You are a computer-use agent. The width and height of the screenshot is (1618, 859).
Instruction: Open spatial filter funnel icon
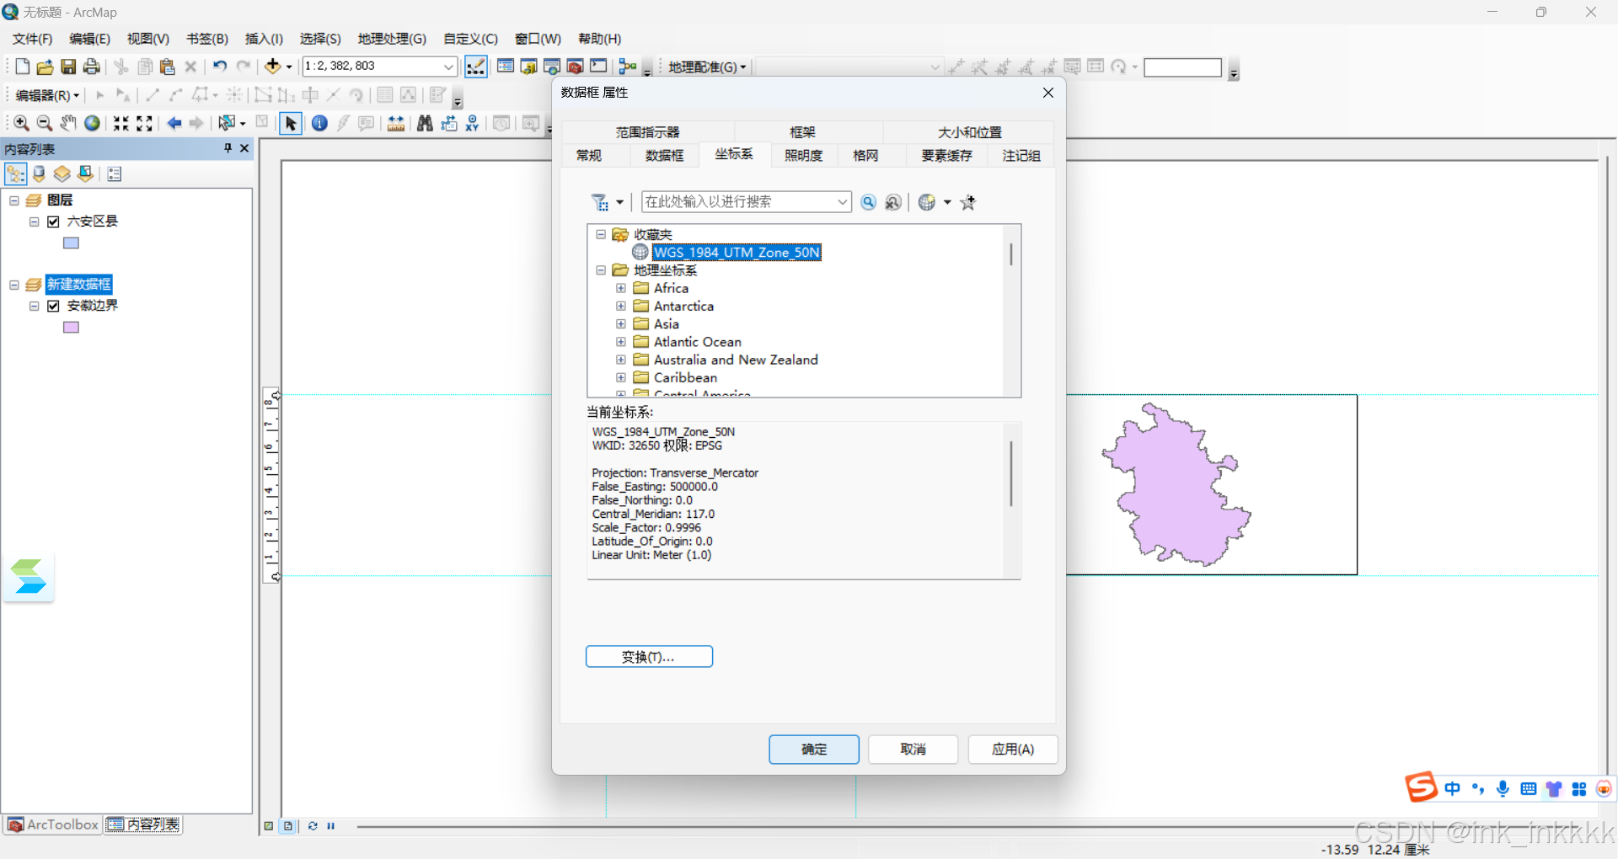click(x=599, y=202)
